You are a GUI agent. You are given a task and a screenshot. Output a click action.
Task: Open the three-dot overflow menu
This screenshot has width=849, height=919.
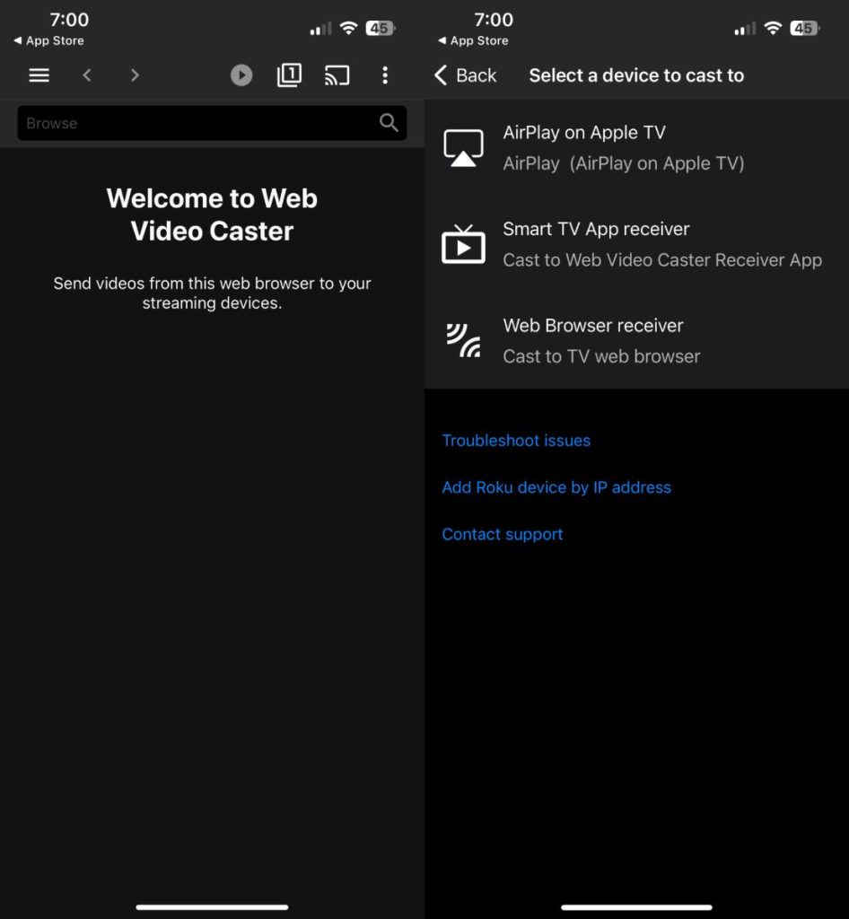(385, 75)
